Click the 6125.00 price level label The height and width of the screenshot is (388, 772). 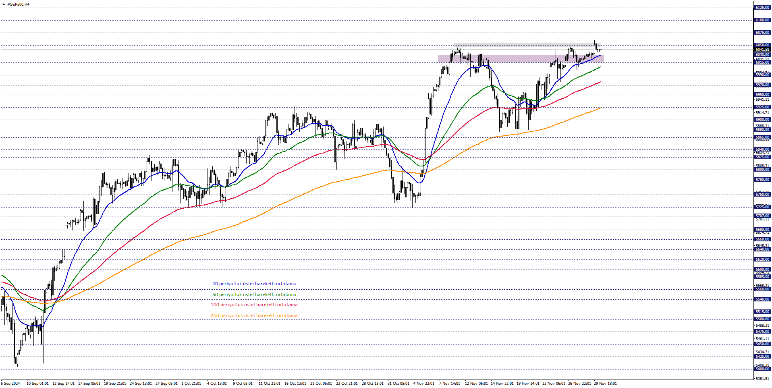coord(762,8)
